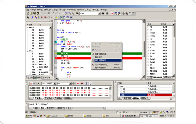The width and height of the screenshot is (196, 124).
Task: Click the last window icon on the debug toolbar
Action: (x=71, y=18)
